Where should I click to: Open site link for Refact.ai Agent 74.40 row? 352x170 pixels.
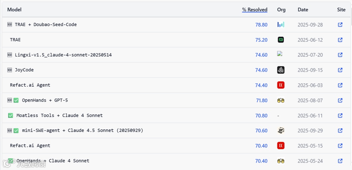pyautogui.click(x=340, y=85)
